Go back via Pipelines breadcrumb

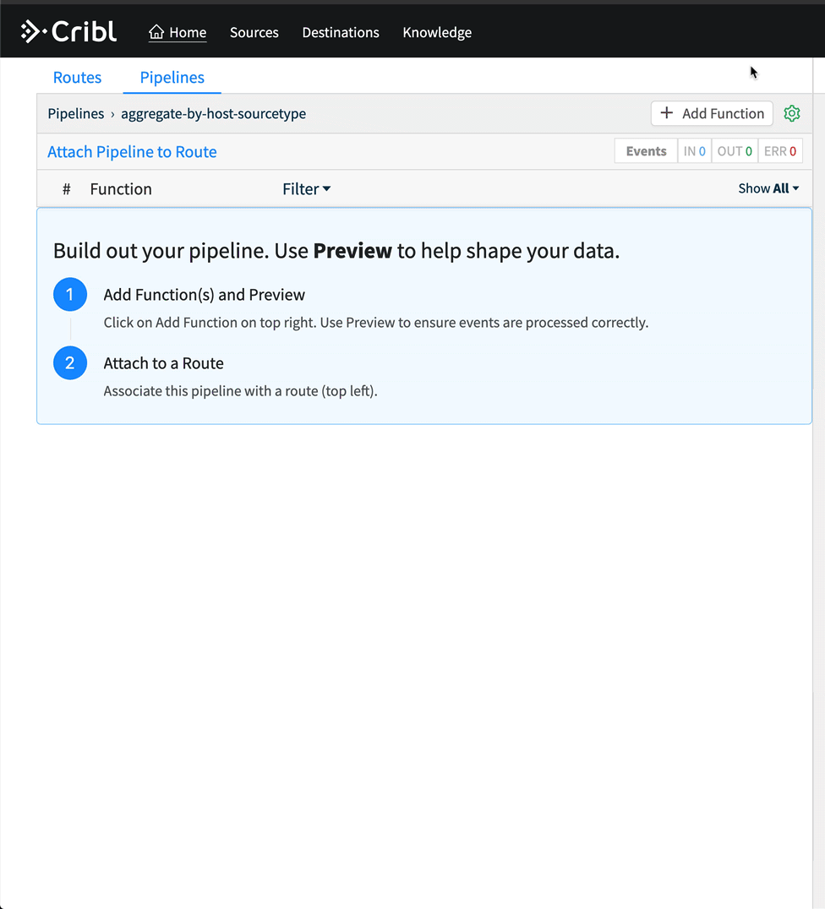tap(75, 113)
